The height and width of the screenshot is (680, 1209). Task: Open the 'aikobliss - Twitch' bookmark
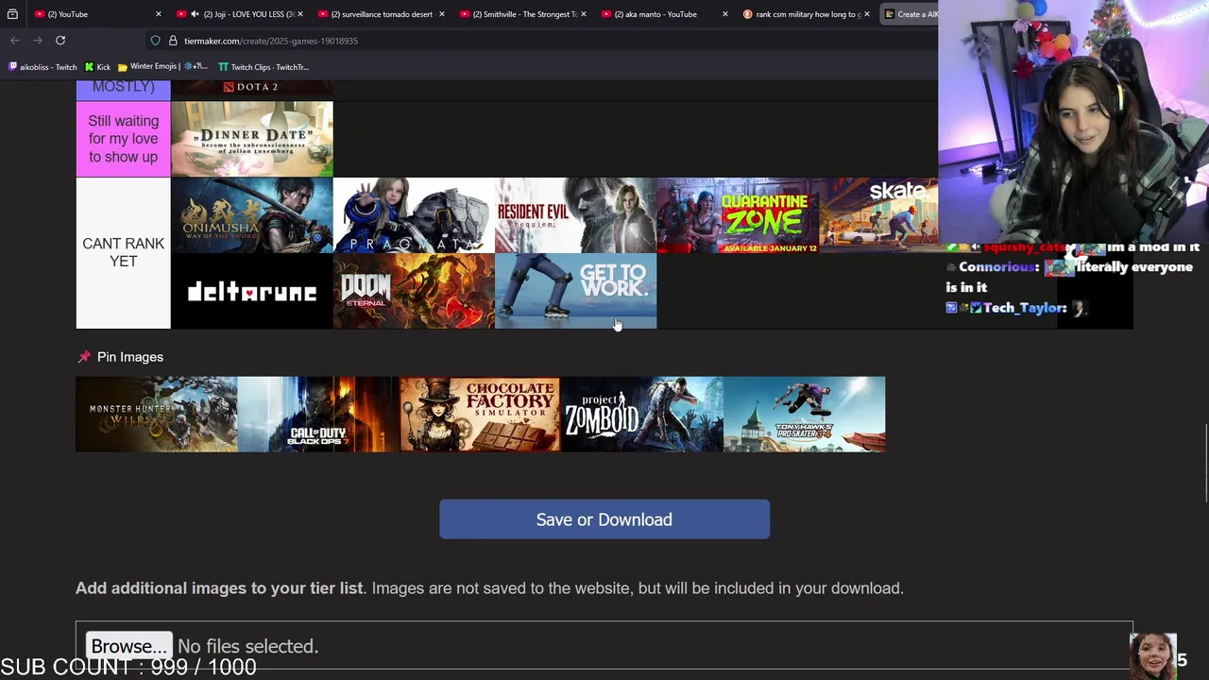tap(43, 67)
